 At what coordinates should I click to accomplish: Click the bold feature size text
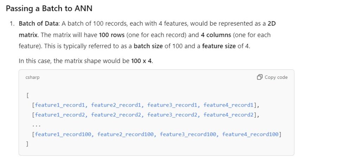tap(219, 46)
